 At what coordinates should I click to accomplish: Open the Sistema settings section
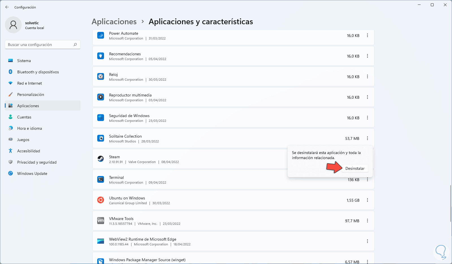click(43, 61)
